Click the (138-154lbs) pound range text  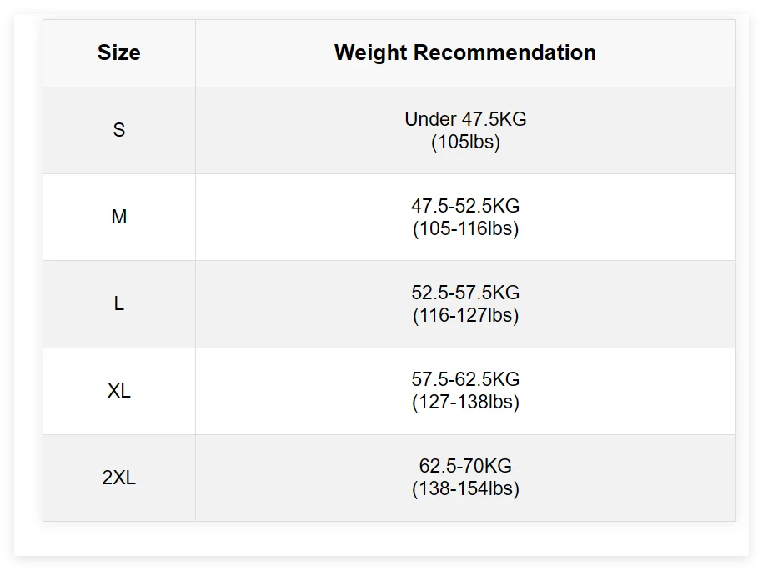pos(465,489)
